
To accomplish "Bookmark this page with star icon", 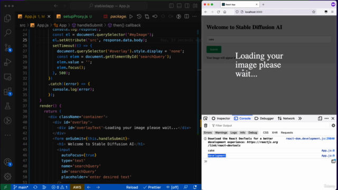I will point(314,12).
